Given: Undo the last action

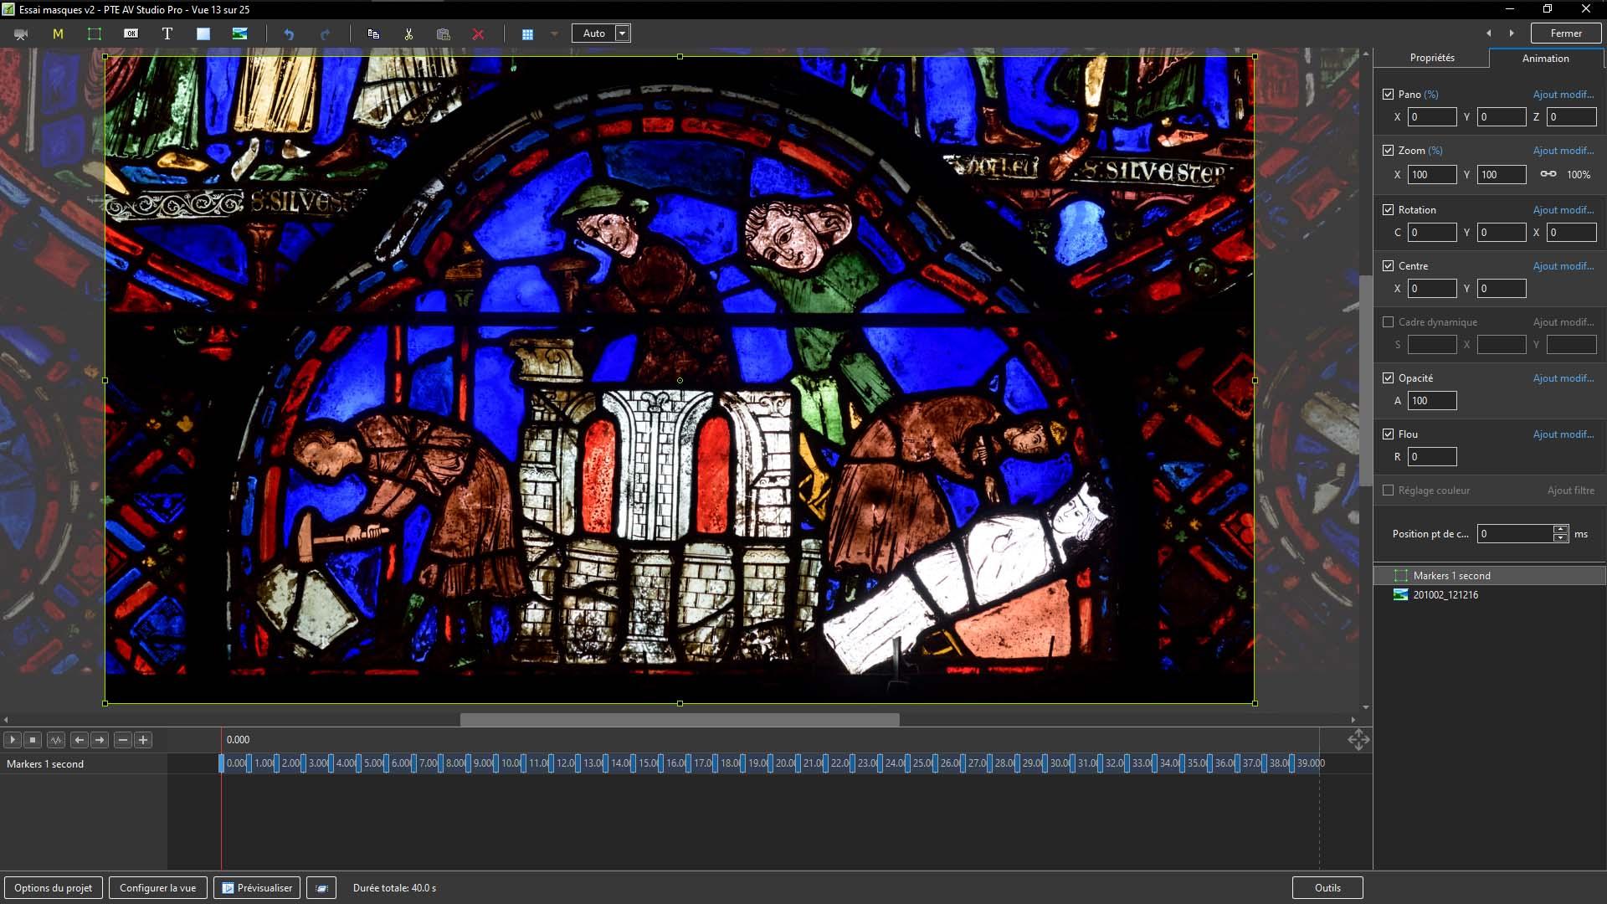Looking at the screenshot, I should 289,34.
